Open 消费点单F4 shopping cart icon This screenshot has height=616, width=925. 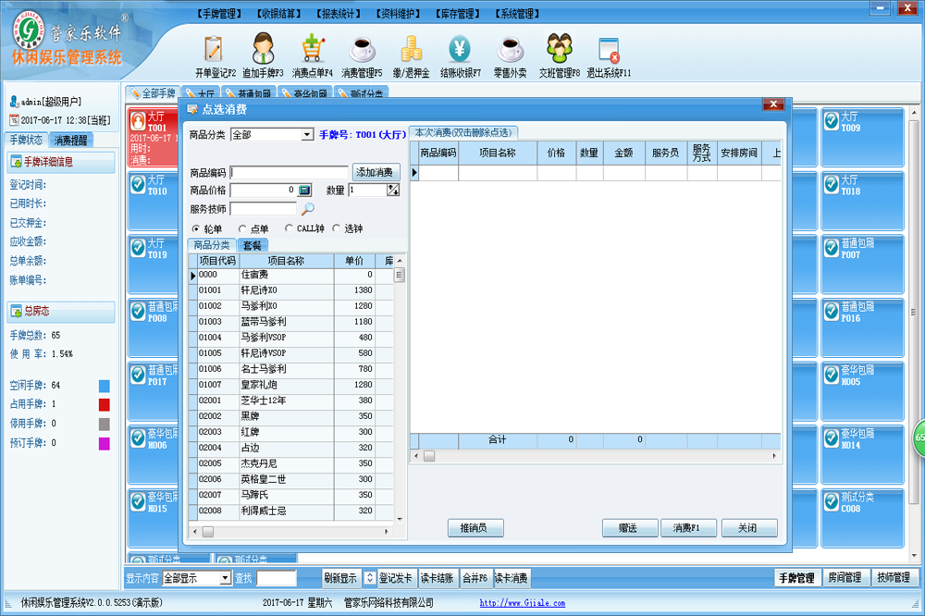pyautogui.click(x=313, y=48)
